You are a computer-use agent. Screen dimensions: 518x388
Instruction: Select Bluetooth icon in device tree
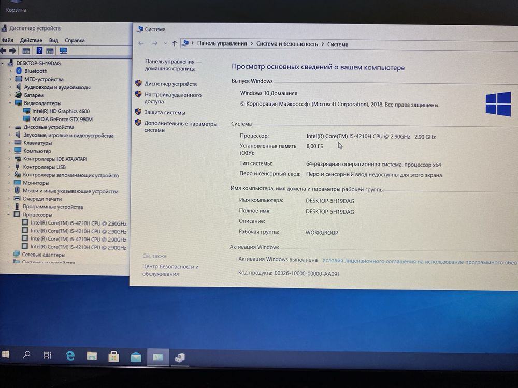(19, 71)
